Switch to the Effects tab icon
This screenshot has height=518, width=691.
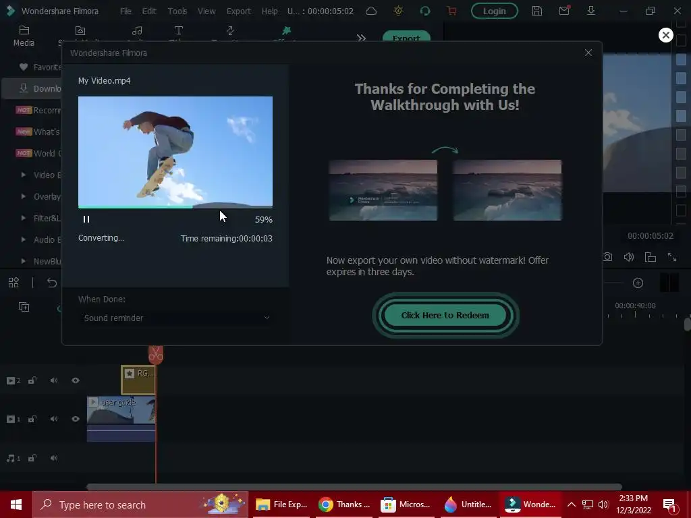coord(286,31)
